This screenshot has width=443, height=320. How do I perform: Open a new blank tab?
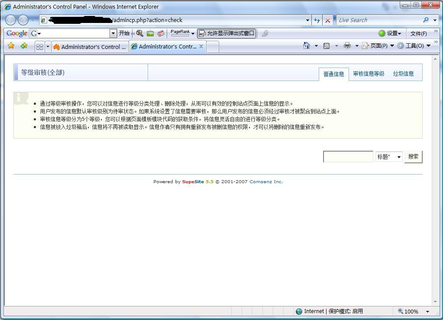point(213,47)
